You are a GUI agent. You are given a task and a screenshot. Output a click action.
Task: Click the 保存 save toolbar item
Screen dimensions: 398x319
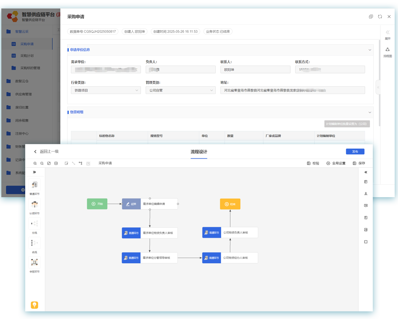coord(359,163)
